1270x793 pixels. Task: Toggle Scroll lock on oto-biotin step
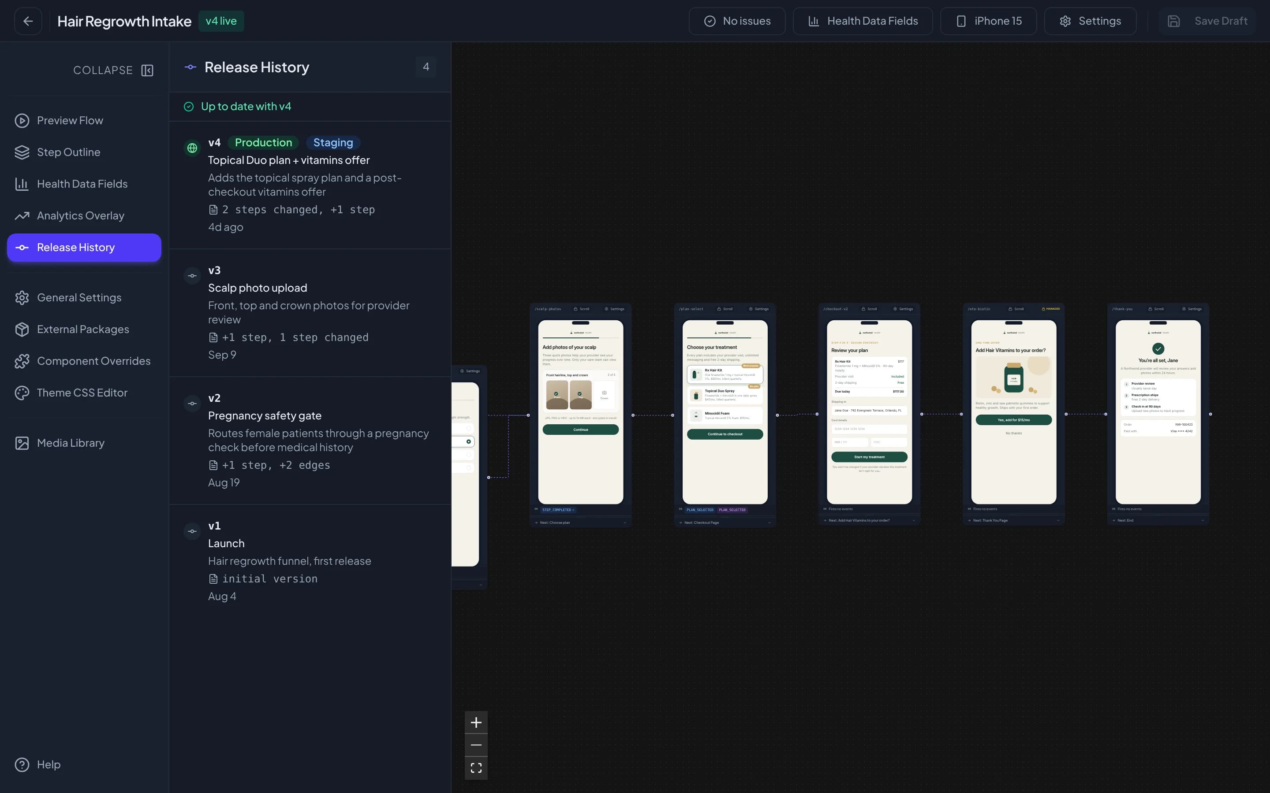(1016, 309)
